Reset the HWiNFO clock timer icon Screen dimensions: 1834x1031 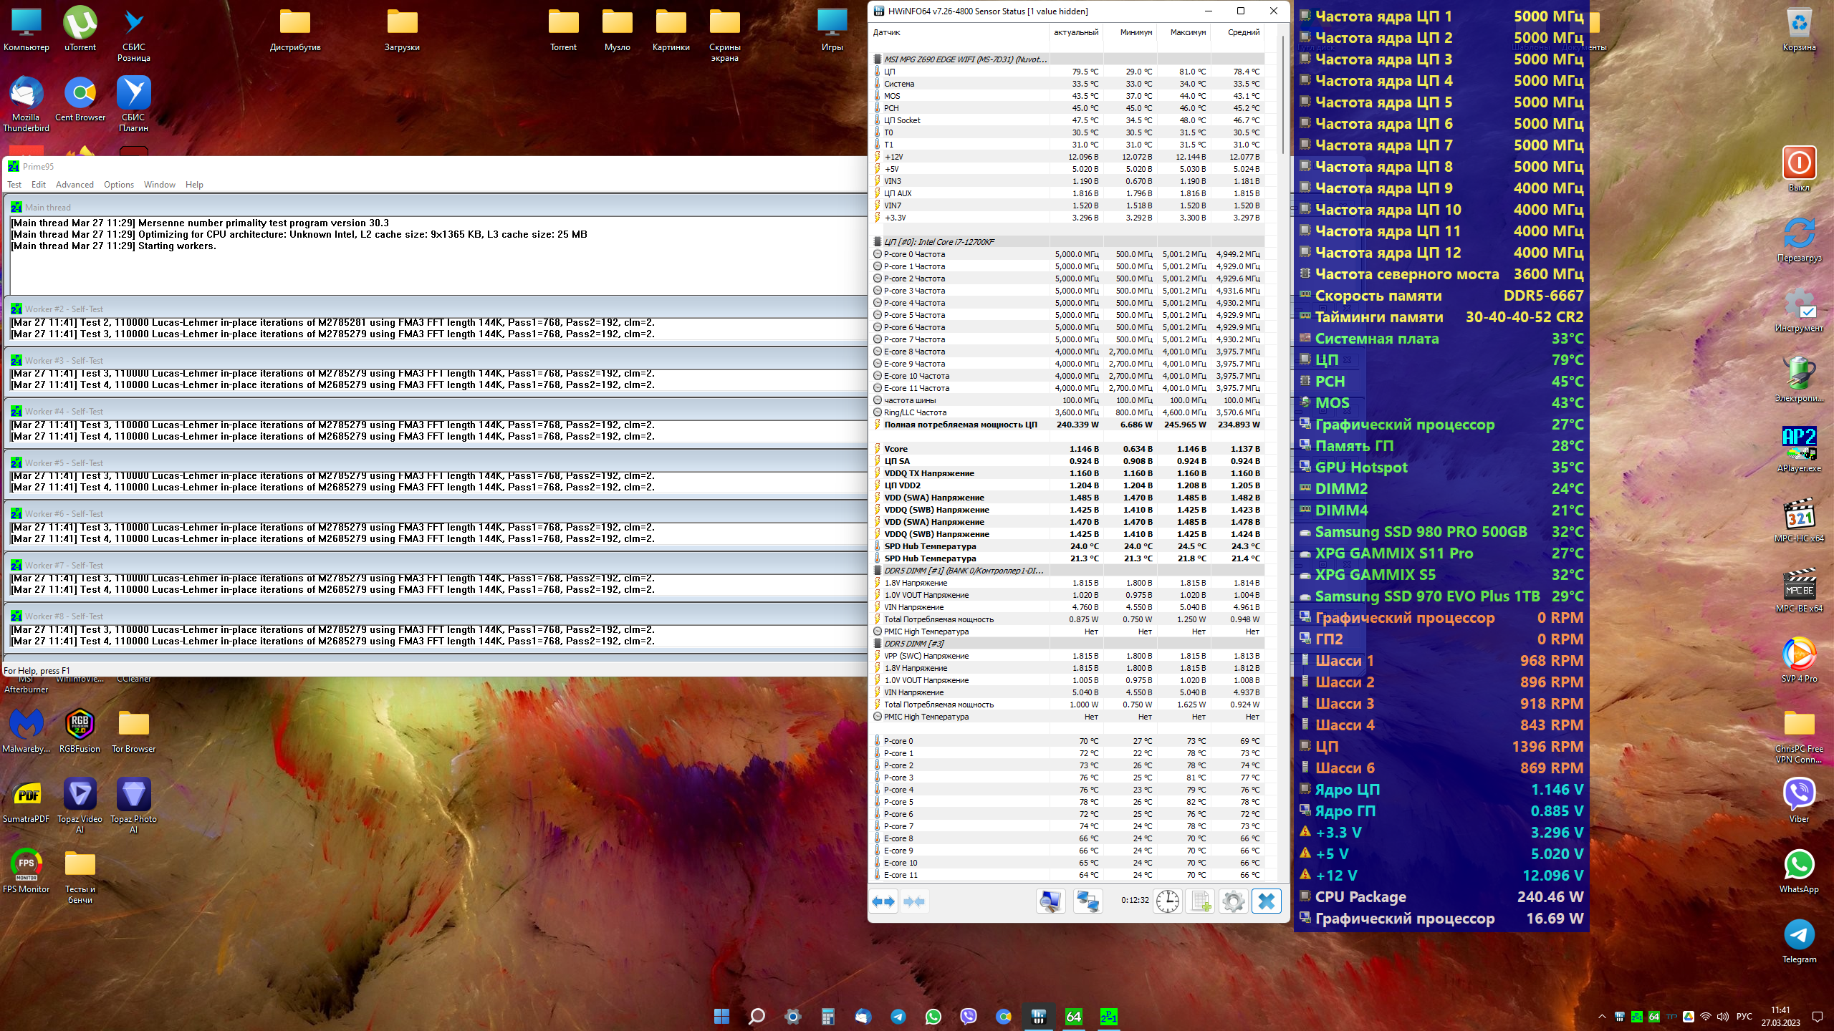pos(1167,901)
